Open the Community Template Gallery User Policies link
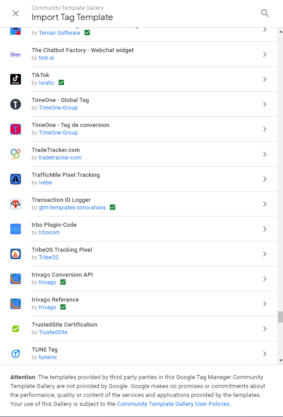The height and width of the screenshot is (417, 283). click(173, 404)
